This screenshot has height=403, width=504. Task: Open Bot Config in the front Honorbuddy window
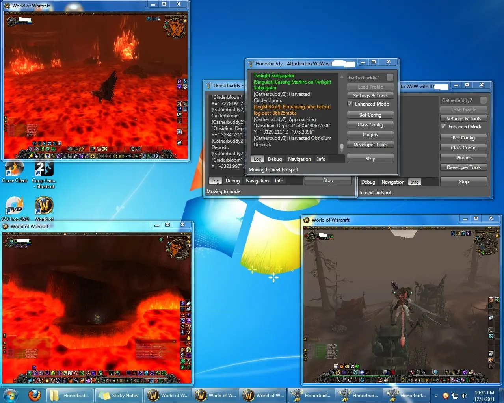click(x=370, y=115)
